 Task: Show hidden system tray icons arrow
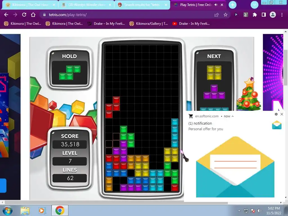[239, 211]
